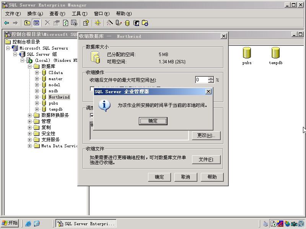Expand the CIdata database node
The height and width of the screenshot is (229, 306).
click(37, 73)
